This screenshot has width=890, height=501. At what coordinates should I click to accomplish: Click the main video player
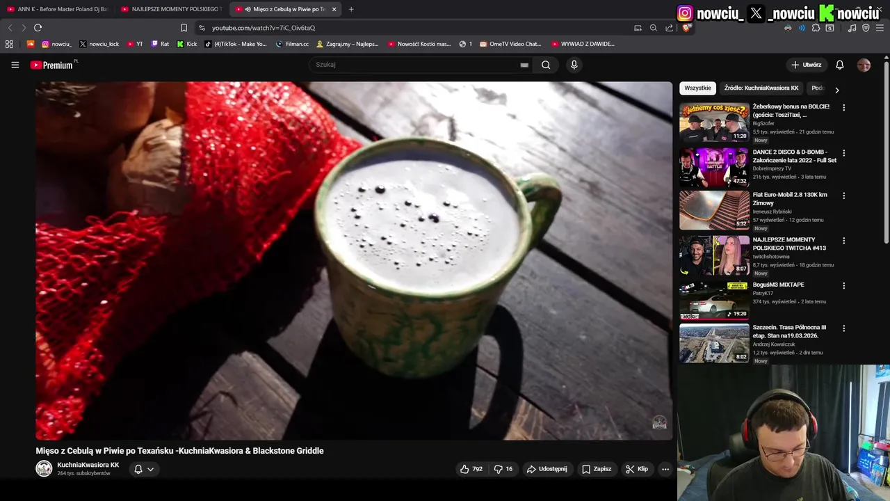point(354,261)
